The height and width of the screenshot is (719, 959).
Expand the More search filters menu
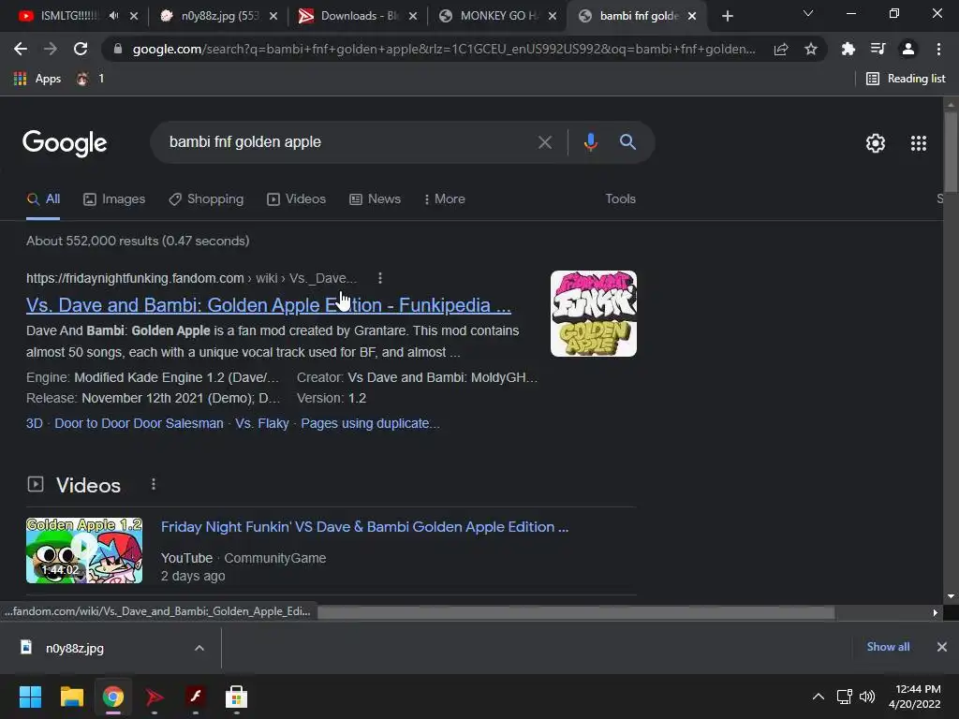pos(445,198)
